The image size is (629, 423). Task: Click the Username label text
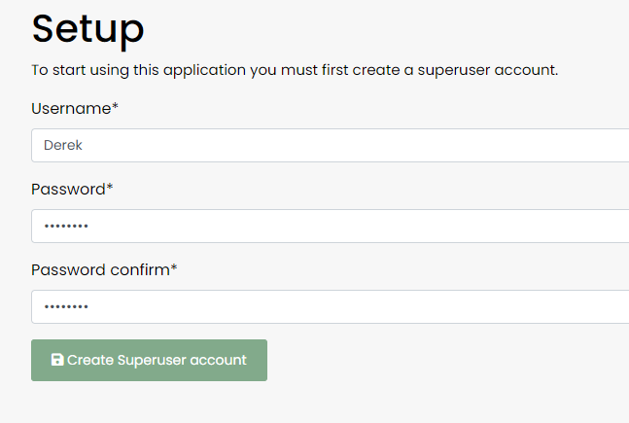[x=70, y=109]
